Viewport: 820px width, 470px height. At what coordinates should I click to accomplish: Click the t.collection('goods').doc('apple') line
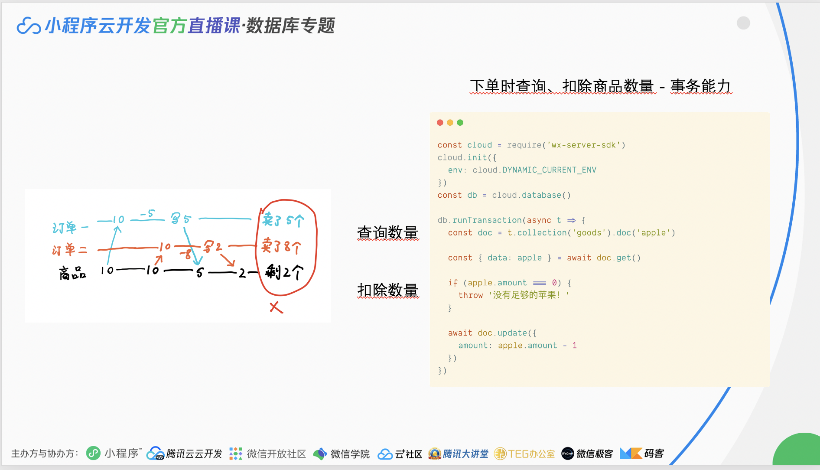click(562, 233)
